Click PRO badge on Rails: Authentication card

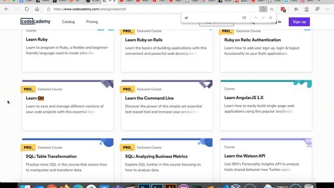(x=226, y=31)
